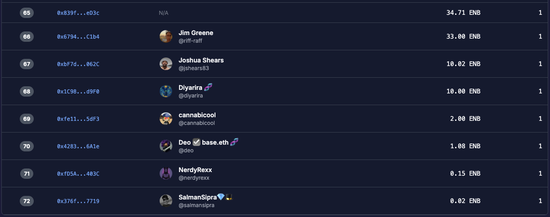Open address 0x1C98...d9F0
550x217 pixels.
point(78,92)
